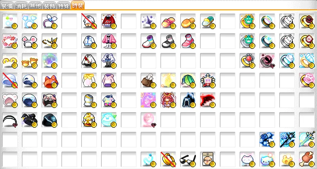Image resolution: width=317 pixels, height=169 pixels.
Task: Select the pink paw print ring
Action: [x=307, y=80]
